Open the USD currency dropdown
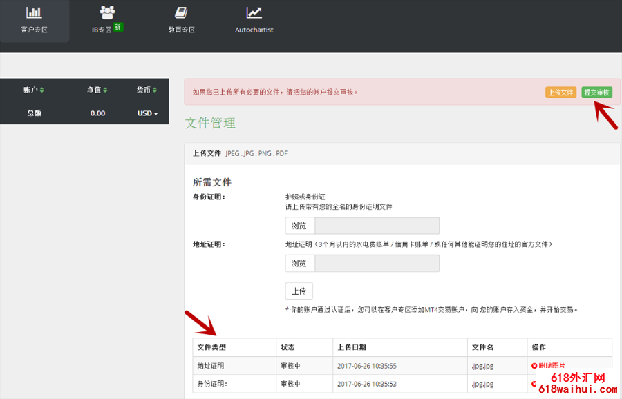 pos(148,113)
